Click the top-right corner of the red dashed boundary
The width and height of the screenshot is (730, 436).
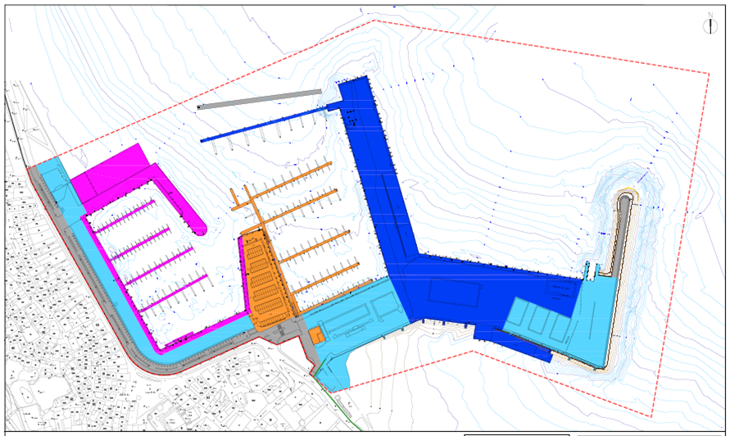(x=708, y=74)
